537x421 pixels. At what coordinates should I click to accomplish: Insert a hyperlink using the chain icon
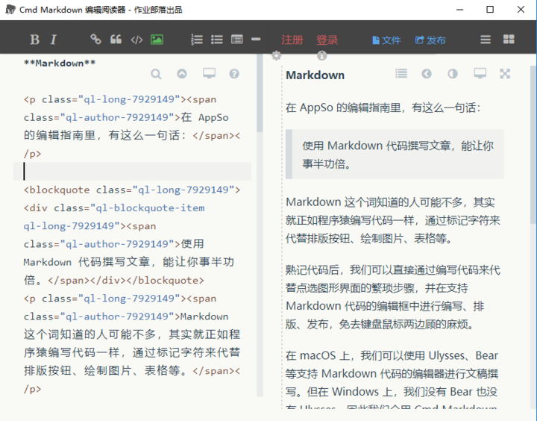[95, 40]
